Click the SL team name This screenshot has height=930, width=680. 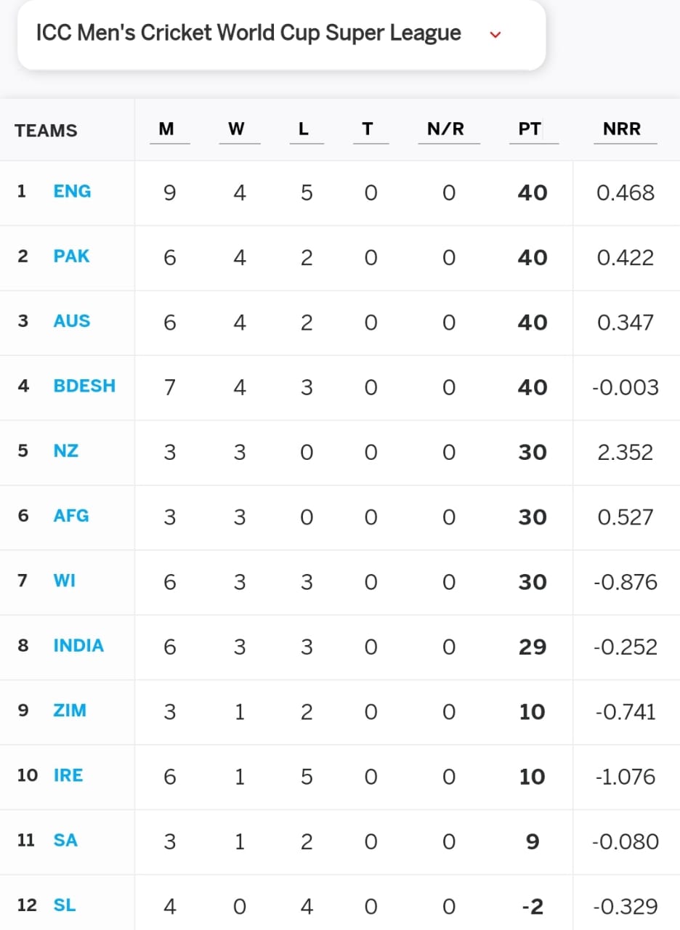[x=65, y=905]
